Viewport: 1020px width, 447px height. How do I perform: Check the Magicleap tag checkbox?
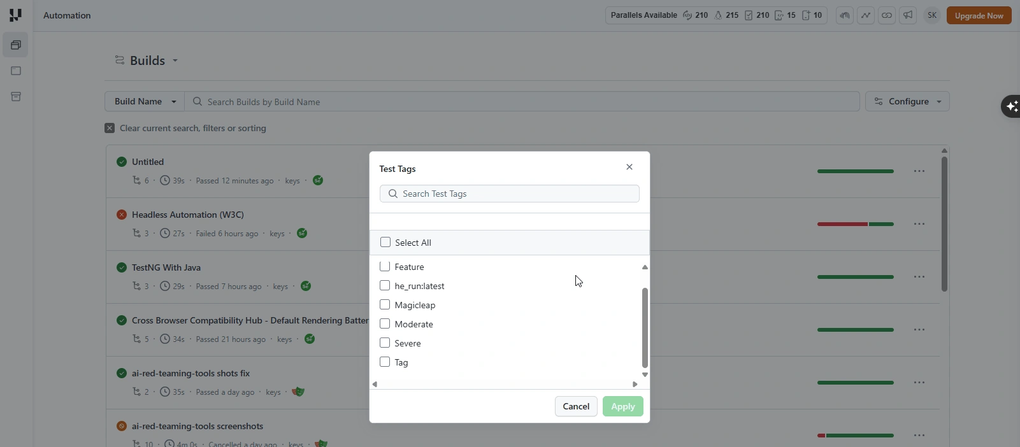point(385,304)
